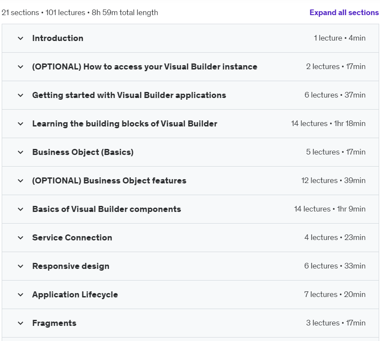The image size is (380, 341).
Task: Click the '1 lecture • 4min' text
Action: pos(339,38)
